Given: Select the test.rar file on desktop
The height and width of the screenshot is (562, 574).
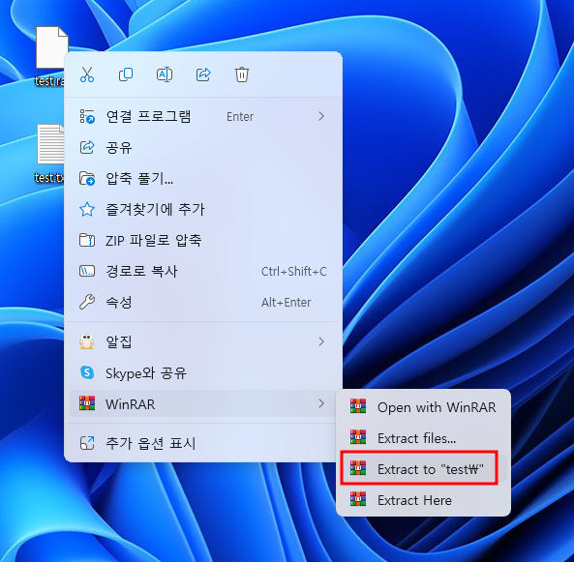Looking at the screenshot, I should tap(50, 57).
